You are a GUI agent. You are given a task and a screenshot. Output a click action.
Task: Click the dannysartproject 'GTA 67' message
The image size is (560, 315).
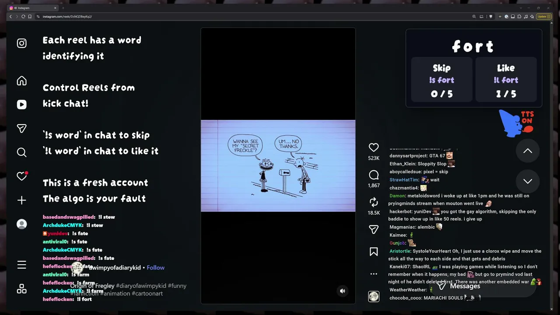(x=421, y=156)
